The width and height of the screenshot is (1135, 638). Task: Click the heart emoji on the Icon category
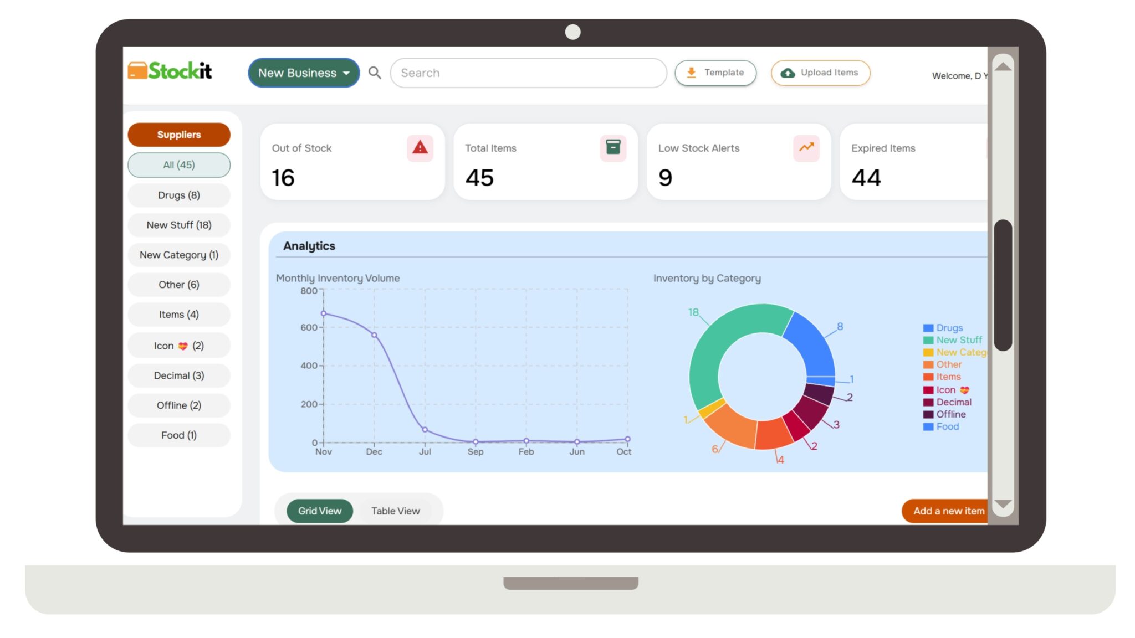[183, 345]
